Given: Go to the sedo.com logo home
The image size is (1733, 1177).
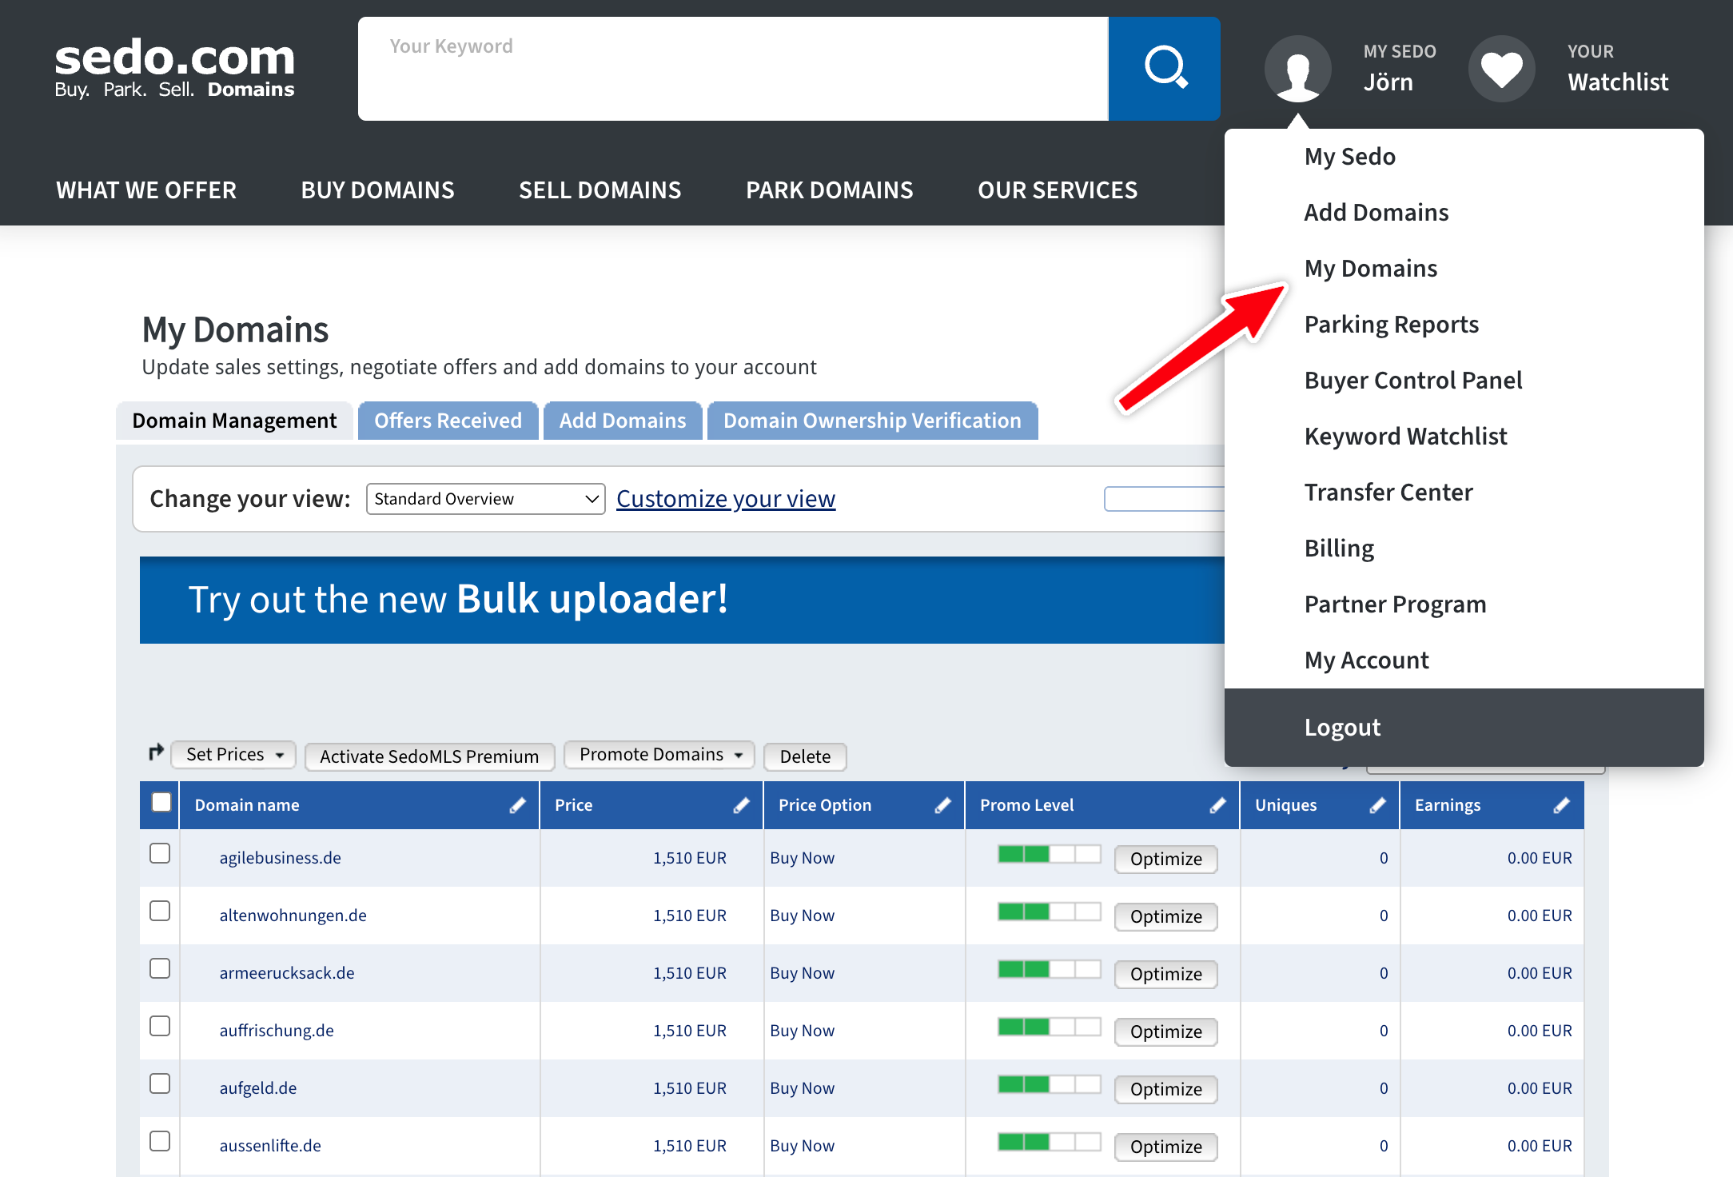Looking at the screenshot, I should tap(175, 69).
